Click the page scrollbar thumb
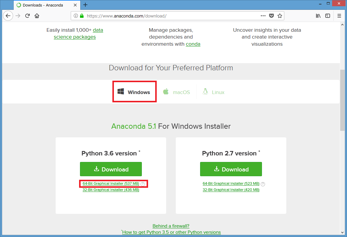Viewport: 347px width, 237px height. pos(342,100)
